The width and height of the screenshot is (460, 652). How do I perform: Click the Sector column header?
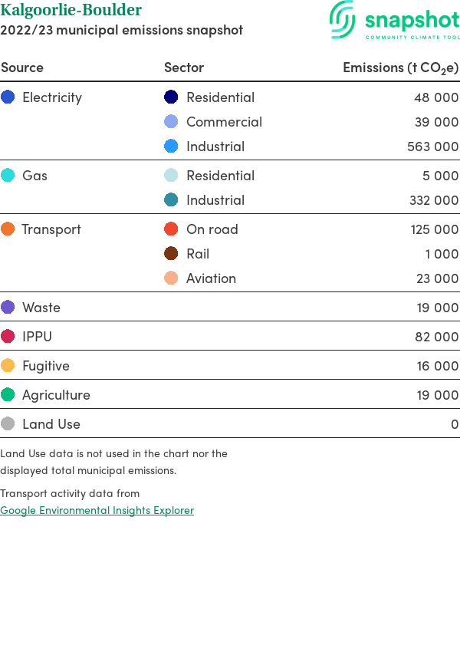(184, 68)
